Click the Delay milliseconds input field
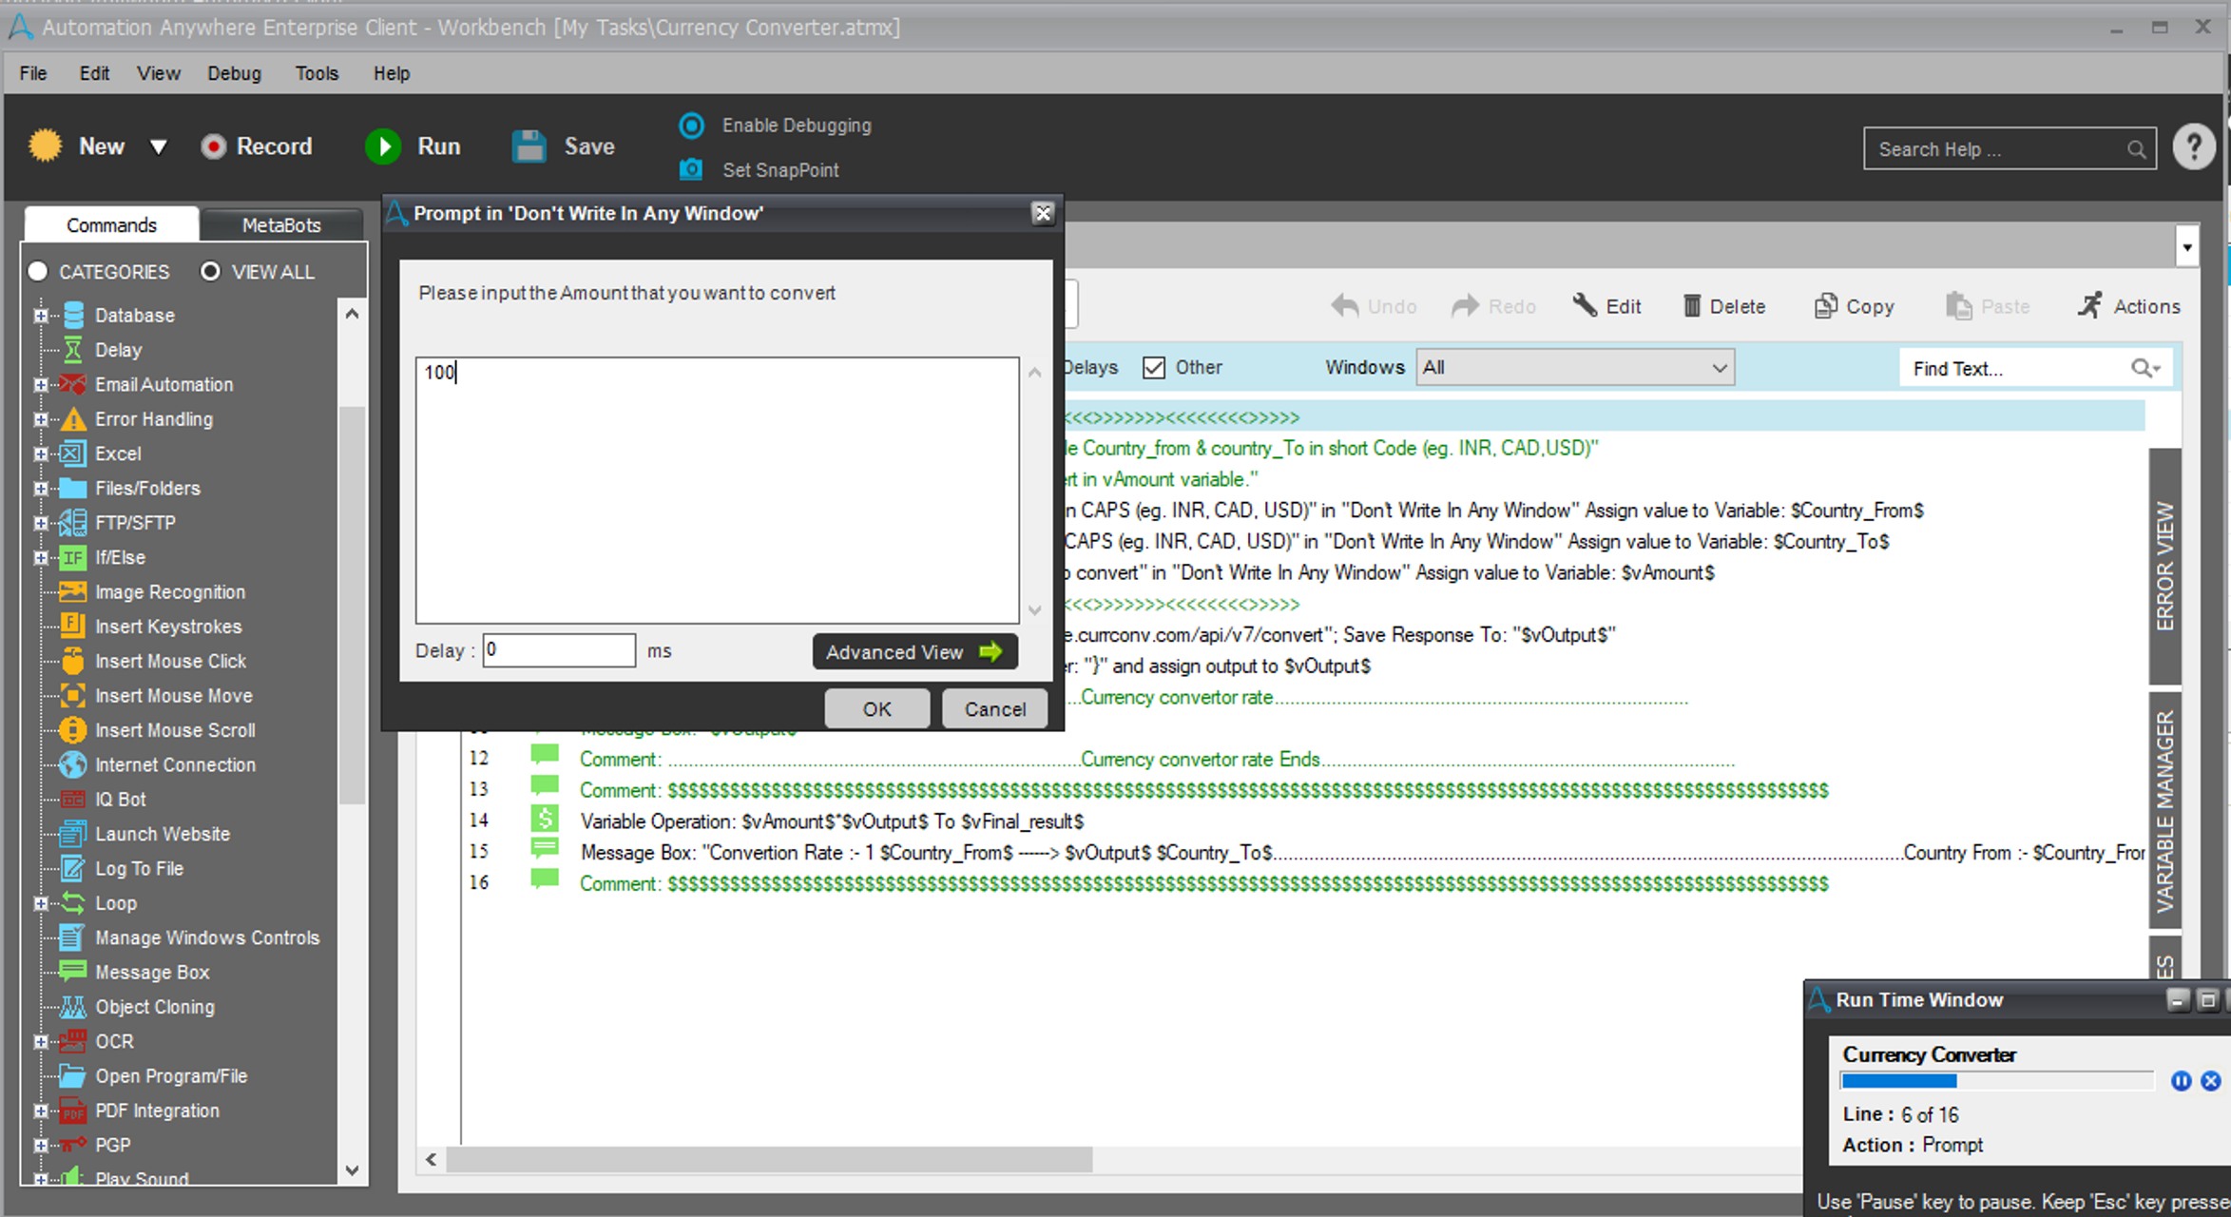Viewport: 2231px width, 1217px height. pyautogui.click(x=559, y=650)
